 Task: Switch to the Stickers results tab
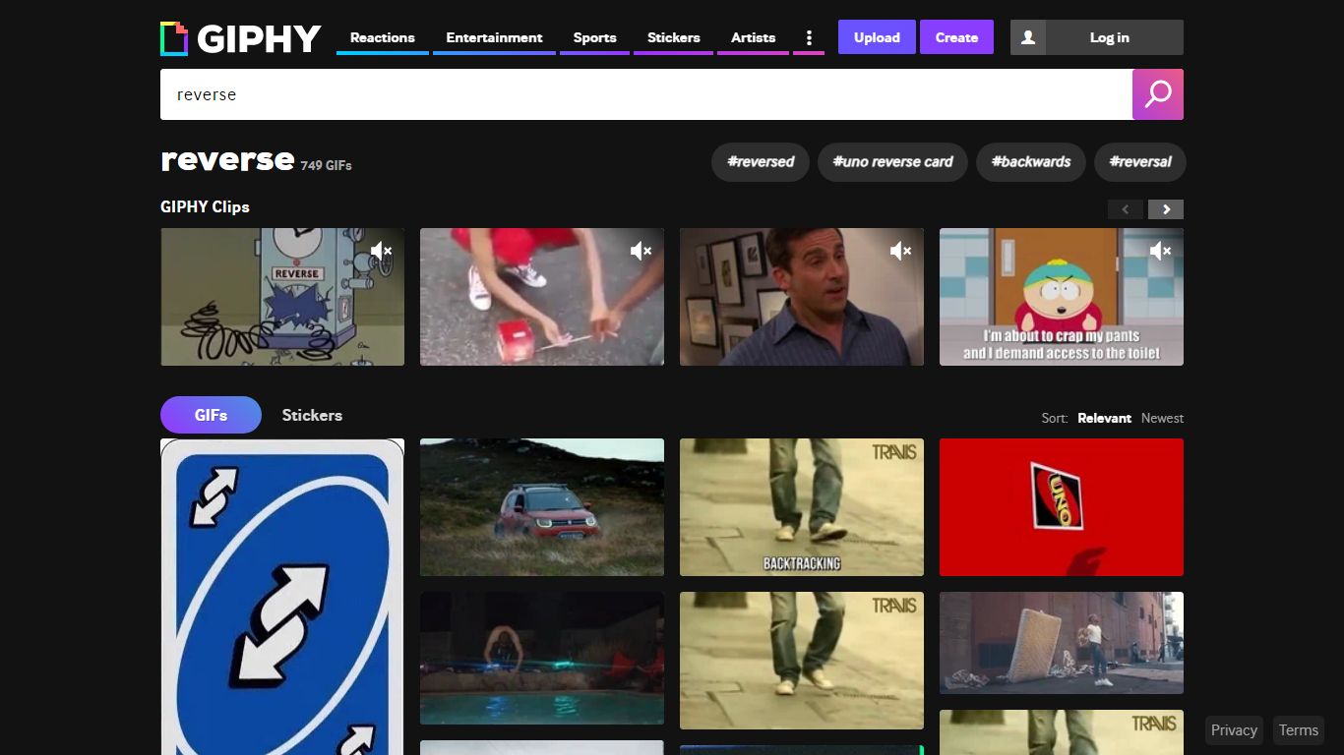[x=312, y=415]
